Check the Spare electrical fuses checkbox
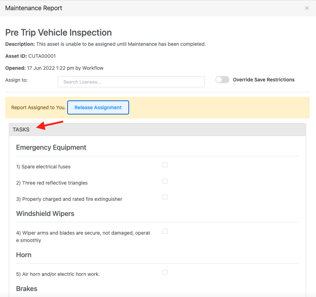316x297 pixels. click(165, 165)
